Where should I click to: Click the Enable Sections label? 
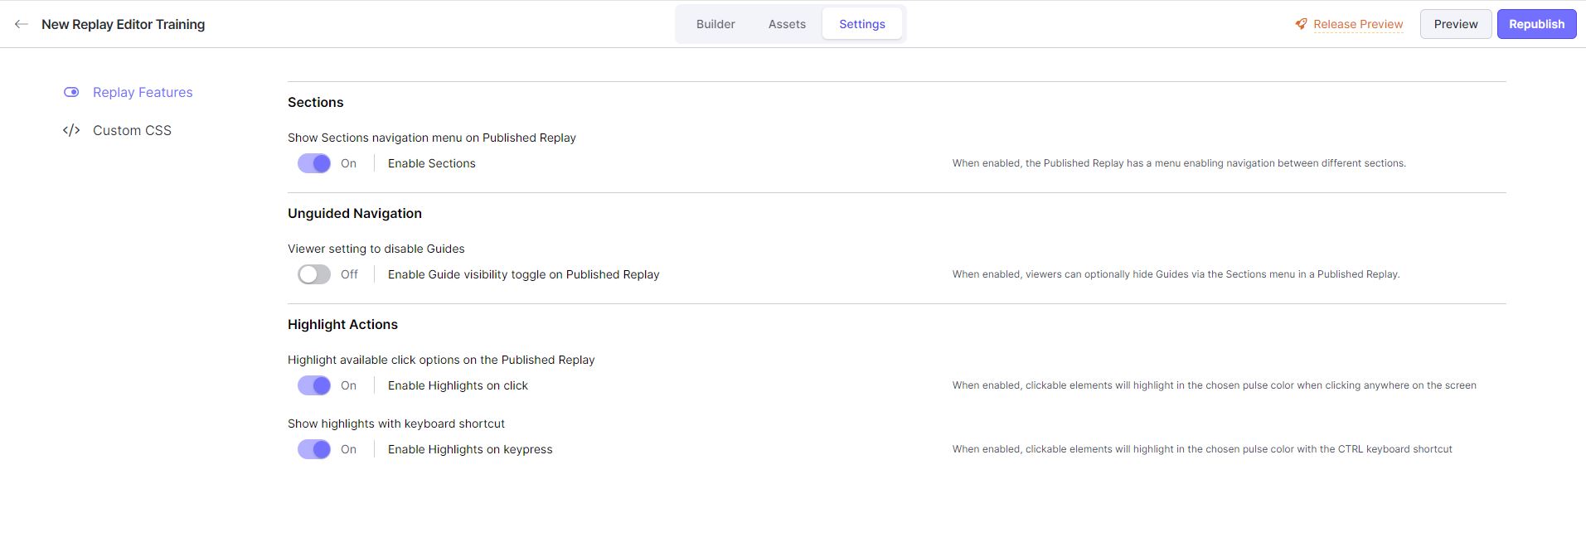(432, 163)
